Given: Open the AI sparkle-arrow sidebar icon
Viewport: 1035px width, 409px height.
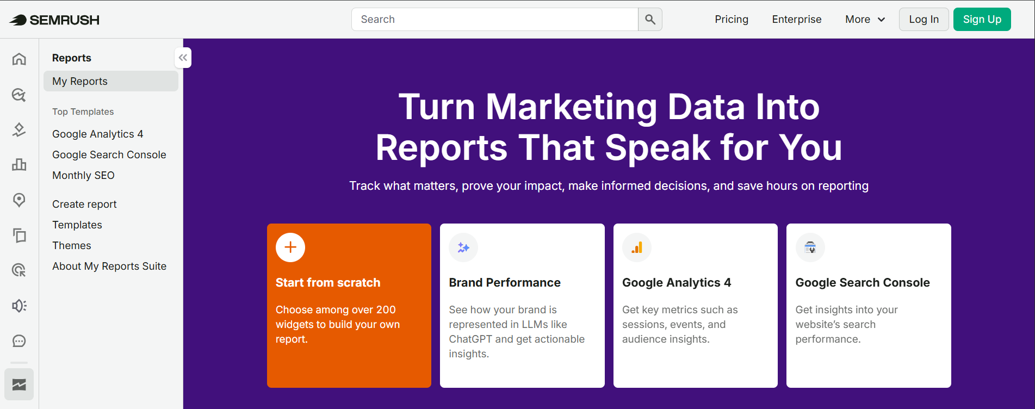Looking at the screenshot, I should (x=19, y=129).
